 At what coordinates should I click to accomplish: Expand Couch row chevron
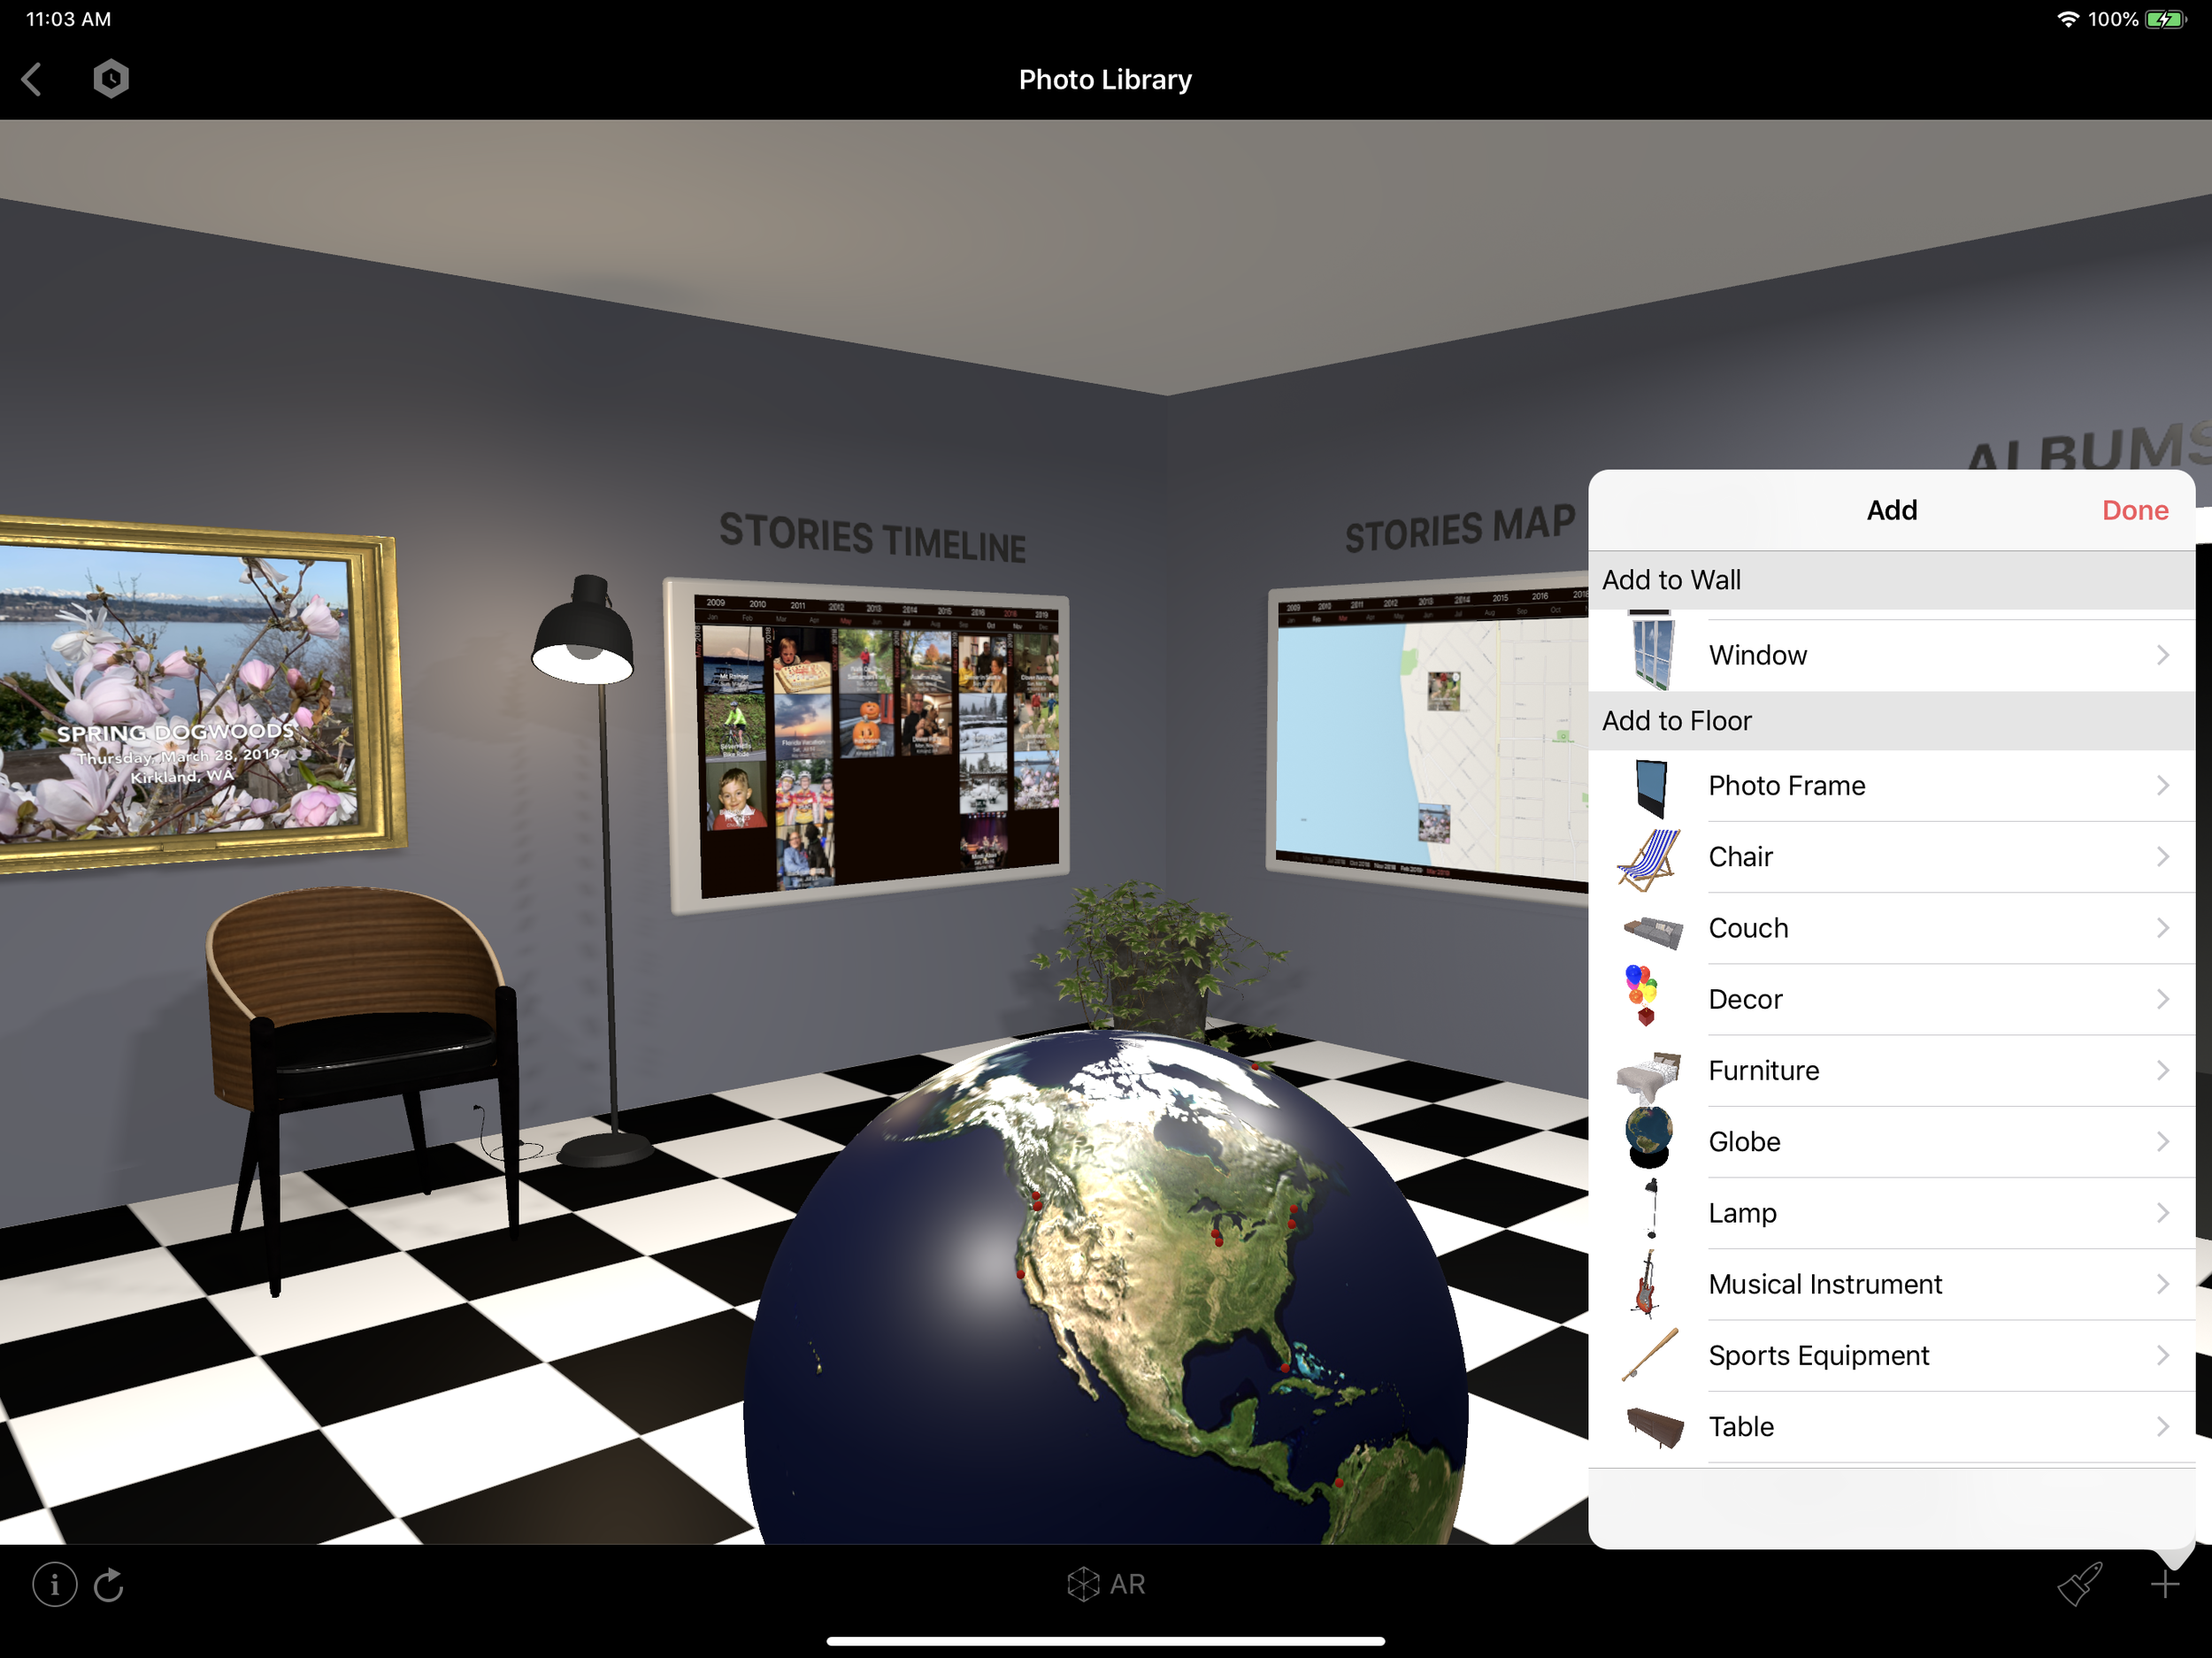click(x=2162, y=928)
